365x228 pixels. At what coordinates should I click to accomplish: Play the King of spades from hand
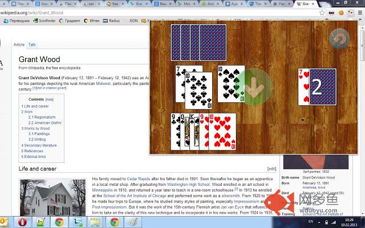(194, 132)
